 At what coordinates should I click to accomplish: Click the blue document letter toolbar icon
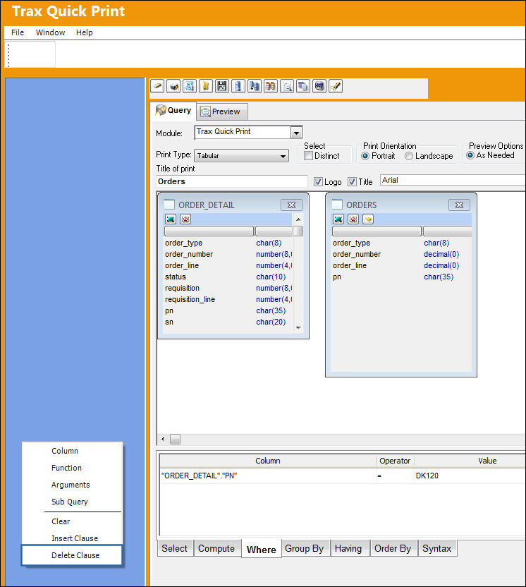[190, 87]
